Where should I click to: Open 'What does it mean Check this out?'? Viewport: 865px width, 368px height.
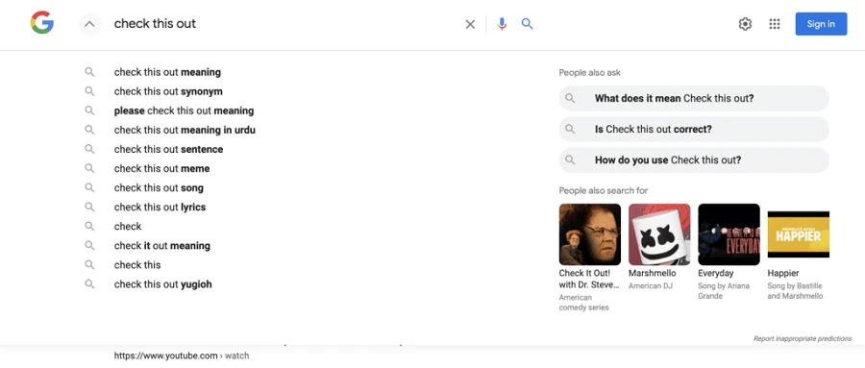(694, 98)
